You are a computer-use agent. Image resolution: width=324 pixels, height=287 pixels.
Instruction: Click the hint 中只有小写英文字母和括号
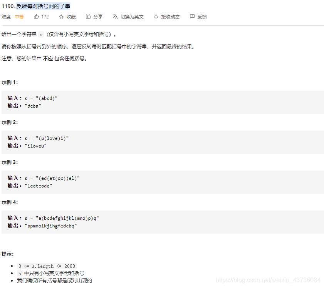coord(54,274)
